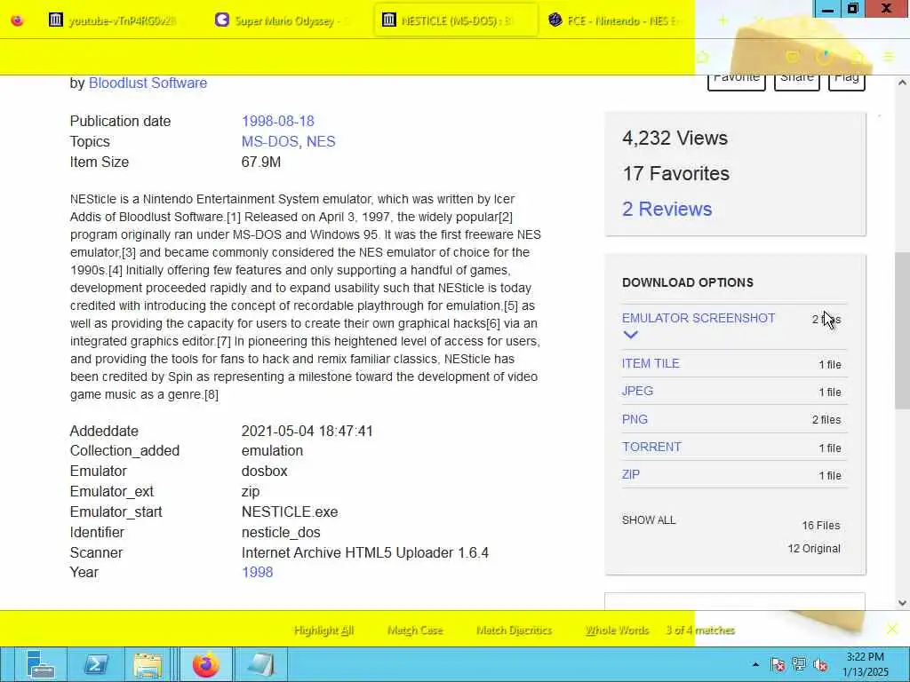Screen dimensions: 910x682
Task: Click the '17 Favorites' text
Action: click(x=675, y=173)
